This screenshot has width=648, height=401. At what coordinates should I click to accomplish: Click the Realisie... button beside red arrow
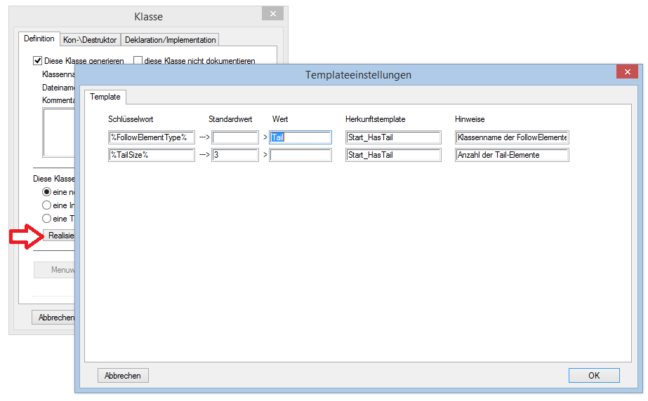click(59, 236)
